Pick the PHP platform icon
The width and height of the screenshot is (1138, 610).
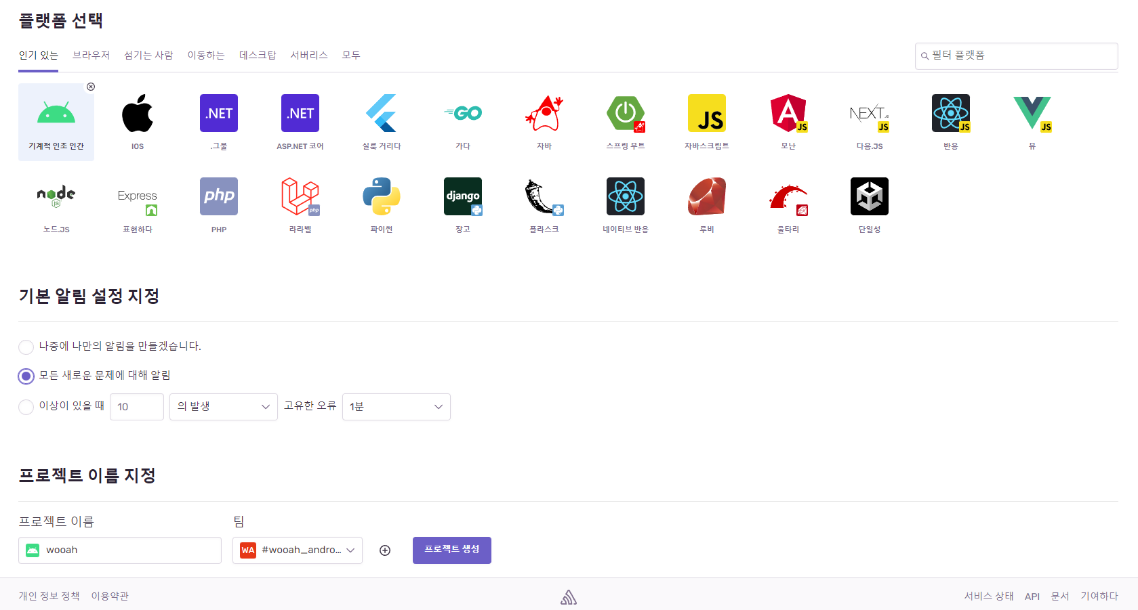pyautogui.click(x=219, y=196)
